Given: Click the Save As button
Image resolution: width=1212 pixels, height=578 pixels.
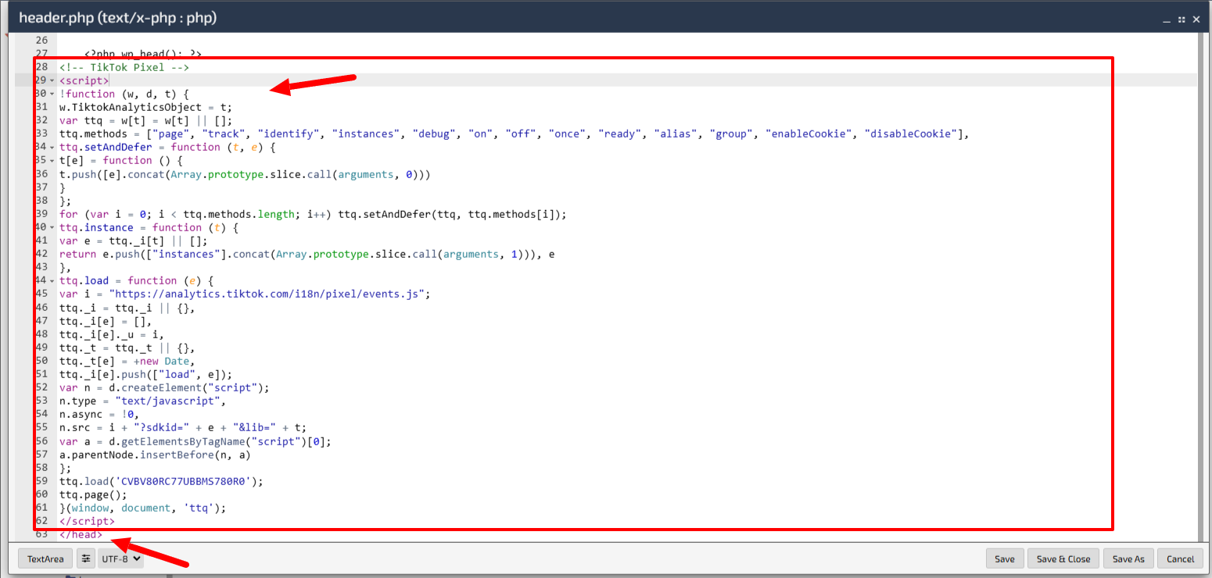Looking at the screenshot, I should 1128,558.
